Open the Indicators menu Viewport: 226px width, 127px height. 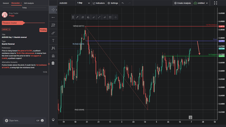(x=99, y=3)
